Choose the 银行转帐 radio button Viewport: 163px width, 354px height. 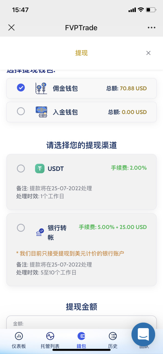pos(21,228)
